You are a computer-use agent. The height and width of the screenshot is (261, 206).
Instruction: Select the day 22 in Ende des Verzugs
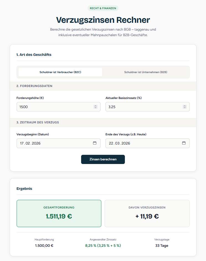111,143
